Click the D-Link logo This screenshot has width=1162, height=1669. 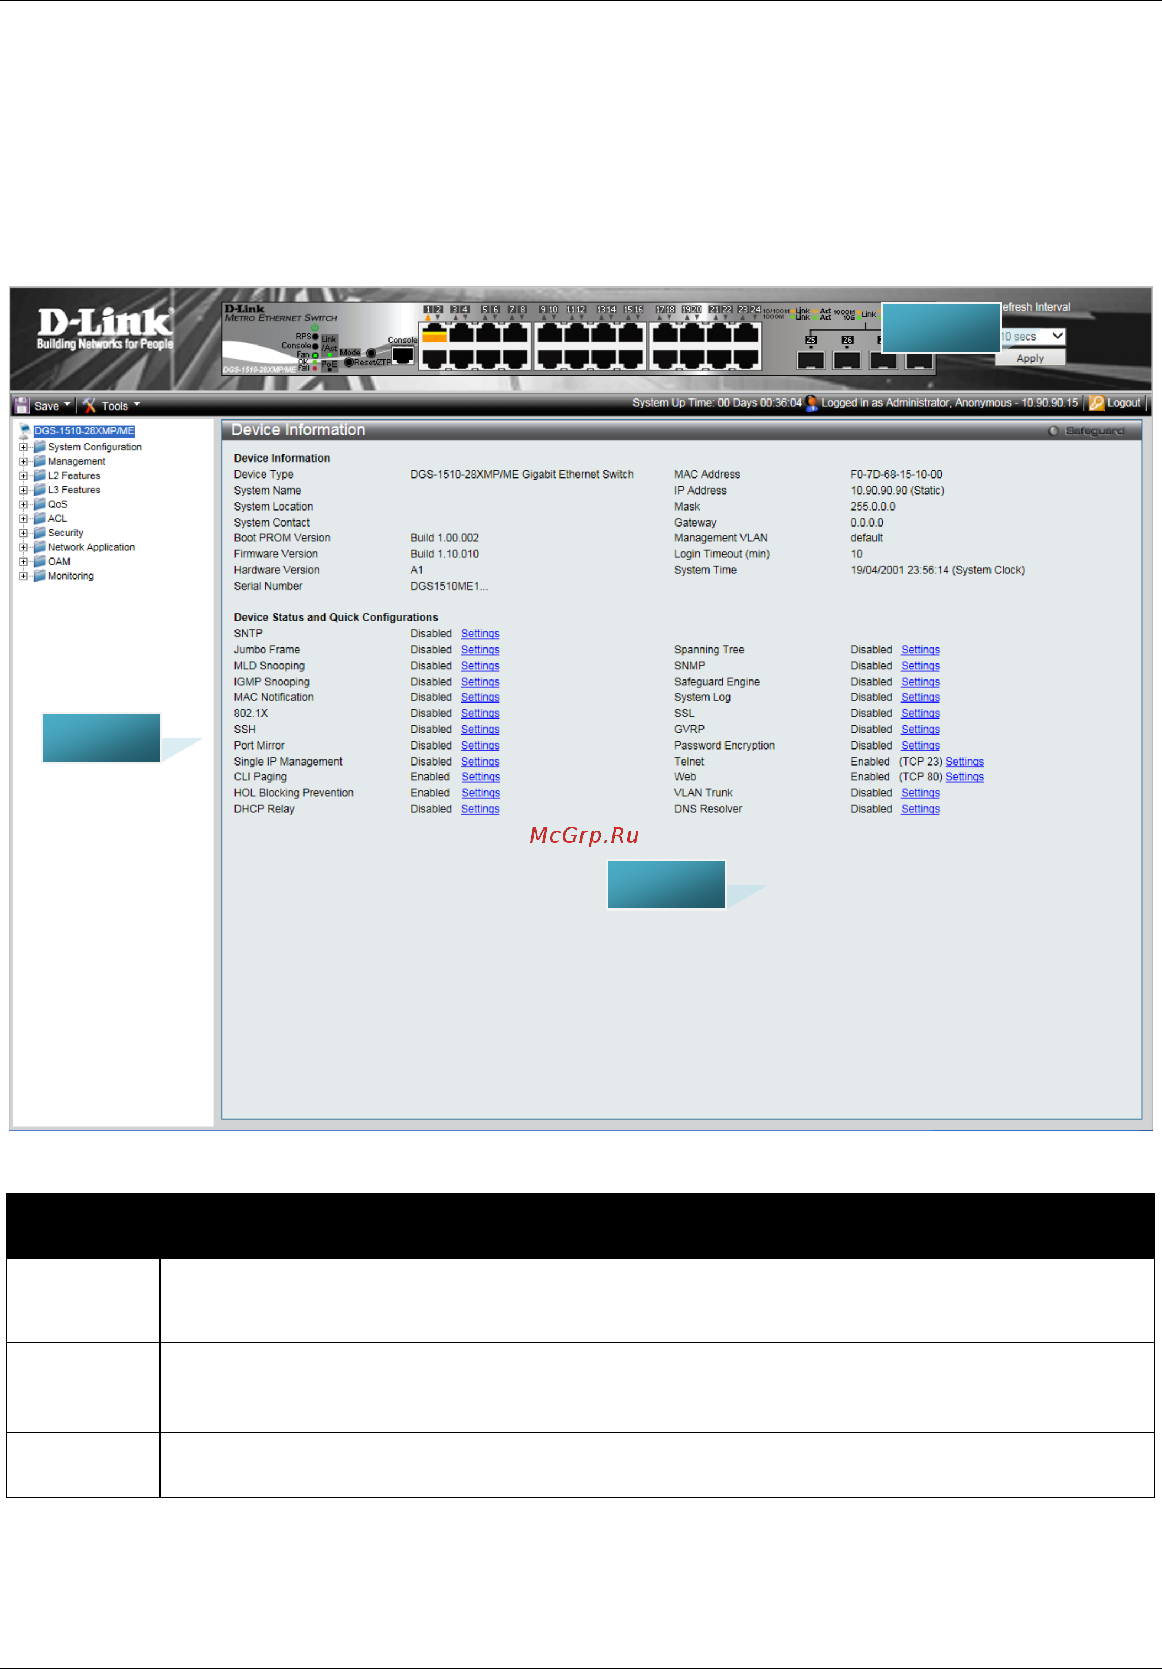click(105, 329)
